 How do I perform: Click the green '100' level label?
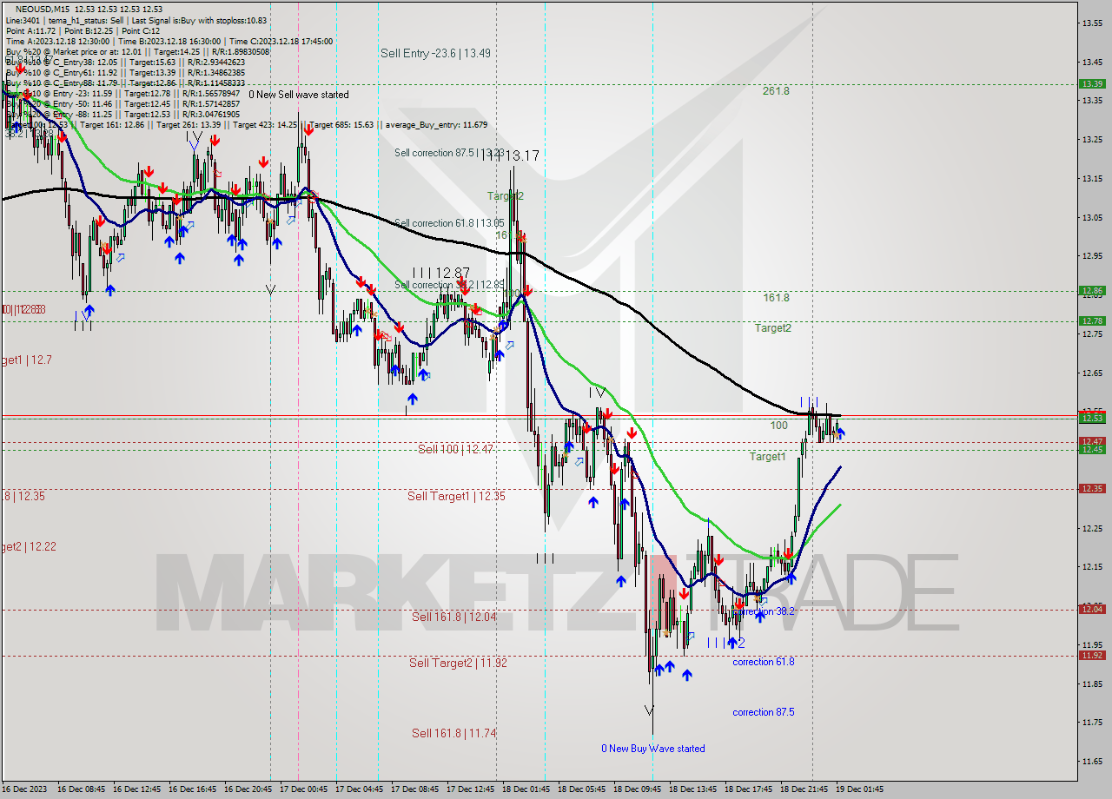(778, 426)
